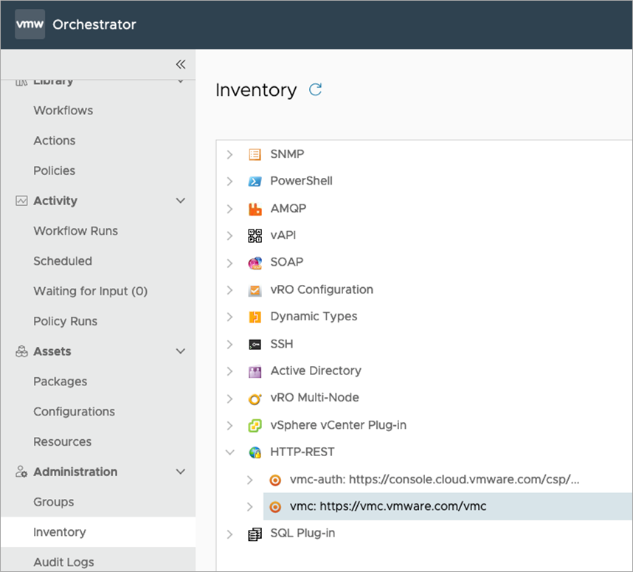
Task: Click the SSH terminal icon
Action: 255,344
